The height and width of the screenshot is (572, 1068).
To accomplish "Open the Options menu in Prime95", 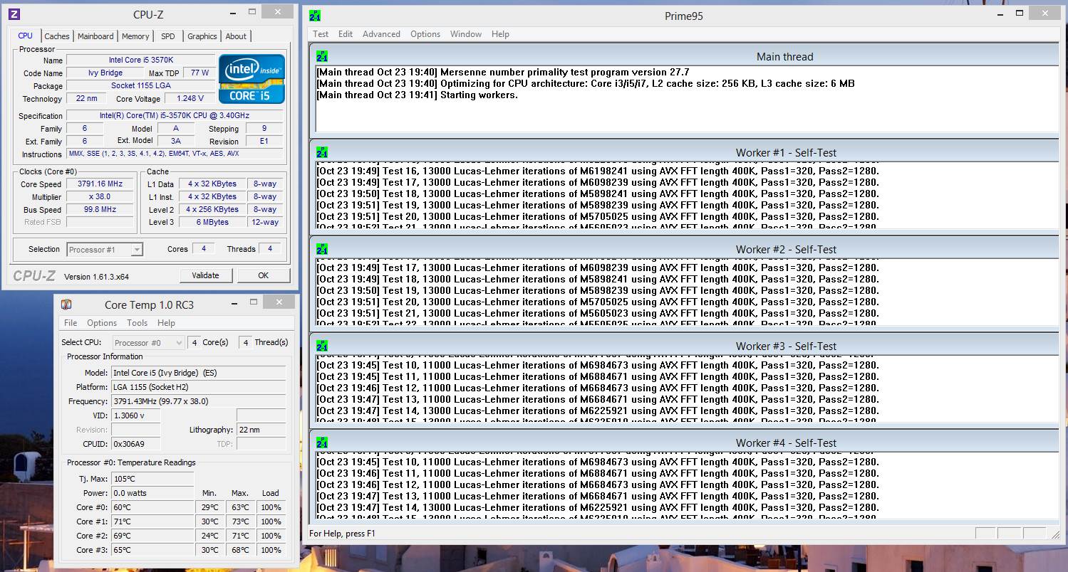I will coord(425,34).
